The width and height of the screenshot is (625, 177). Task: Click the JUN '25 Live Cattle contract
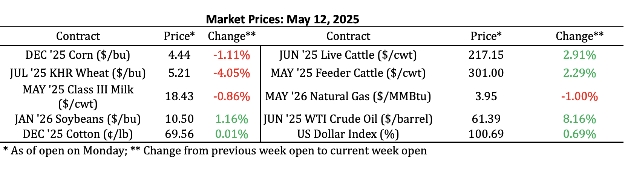pyautogui.click(x=348, y=55)
